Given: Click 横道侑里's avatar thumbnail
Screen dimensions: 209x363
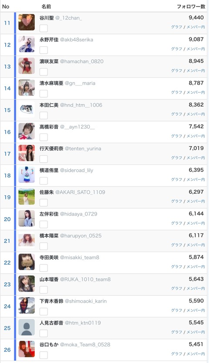Looking at the screenshot, I should (27, 175).
